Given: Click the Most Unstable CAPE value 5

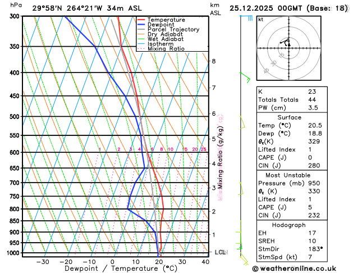Looking at the screenshot, I should 310,207.
